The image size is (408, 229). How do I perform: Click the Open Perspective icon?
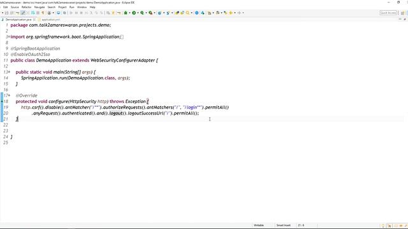point(402,13)
